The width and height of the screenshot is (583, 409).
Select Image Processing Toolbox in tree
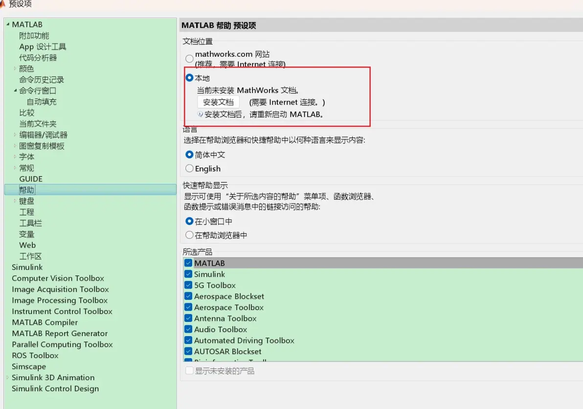60,300
